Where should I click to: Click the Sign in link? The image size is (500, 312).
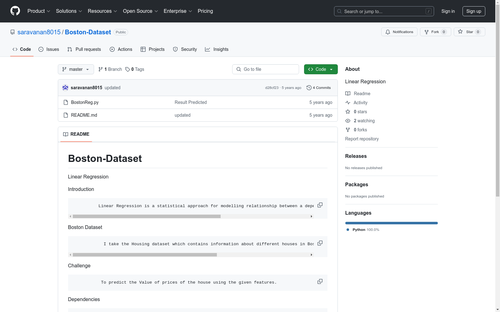click(448, 11)
